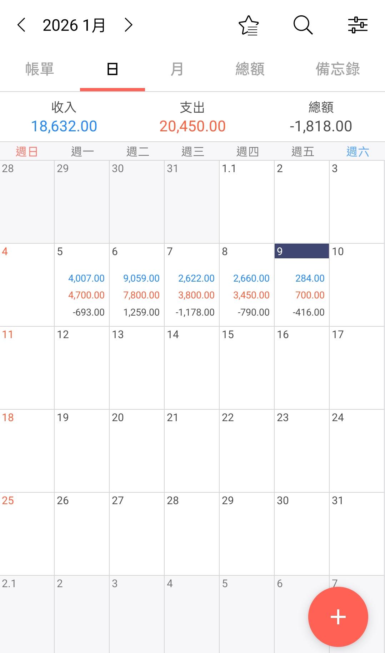
Task: Go to next month with right arrow
Action: (128, 25)
